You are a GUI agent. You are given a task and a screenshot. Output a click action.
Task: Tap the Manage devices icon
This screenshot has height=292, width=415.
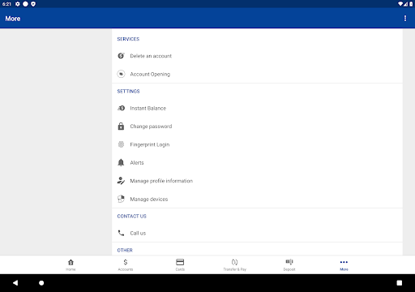(121, 199)
